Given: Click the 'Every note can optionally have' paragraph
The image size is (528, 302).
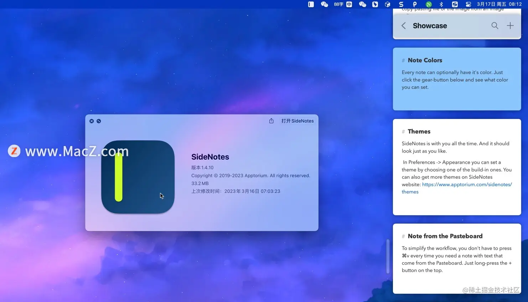Looking at the screenshot, I should point(455,80).
